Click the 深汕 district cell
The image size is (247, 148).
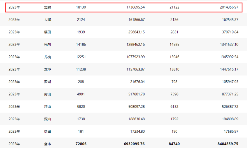click(x=47, y=119)
